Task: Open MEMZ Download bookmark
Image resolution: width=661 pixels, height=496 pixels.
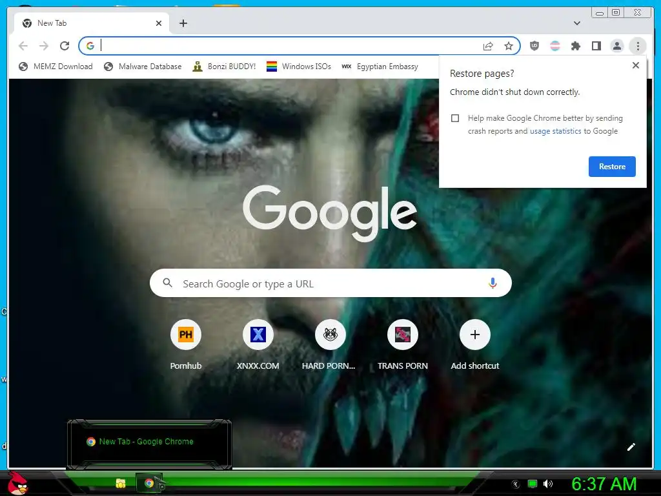Action: pyautogui.click(x=56, y=67)
